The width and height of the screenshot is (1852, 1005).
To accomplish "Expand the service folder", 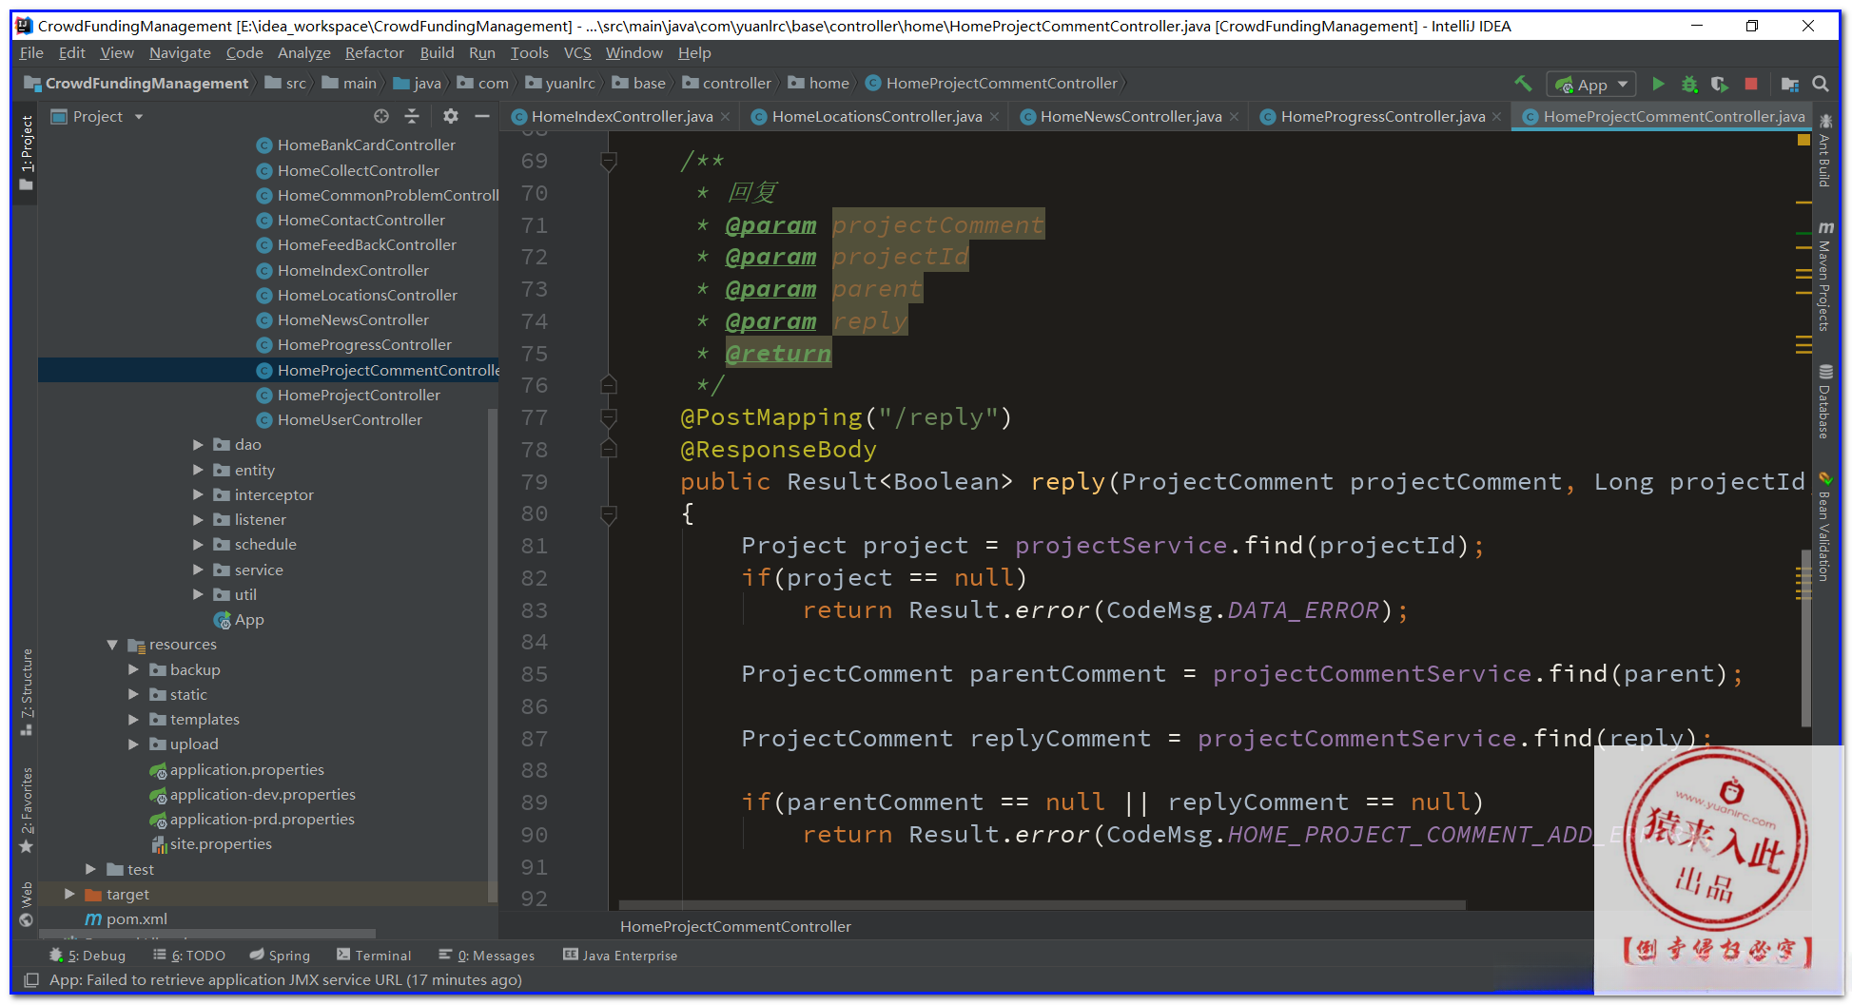I will point(198,570).
